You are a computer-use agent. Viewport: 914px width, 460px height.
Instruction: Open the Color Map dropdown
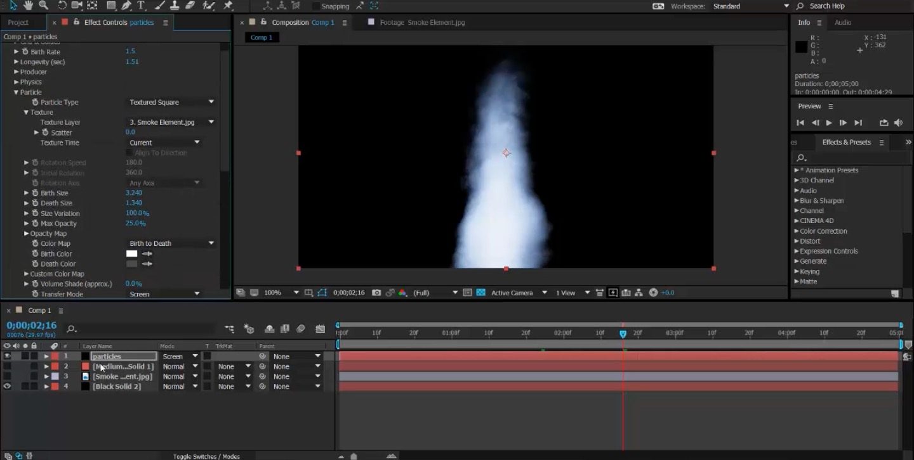[171, 243]
